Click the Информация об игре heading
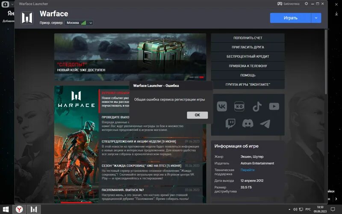Screen dimensions: 342x214 pos(236,146)
